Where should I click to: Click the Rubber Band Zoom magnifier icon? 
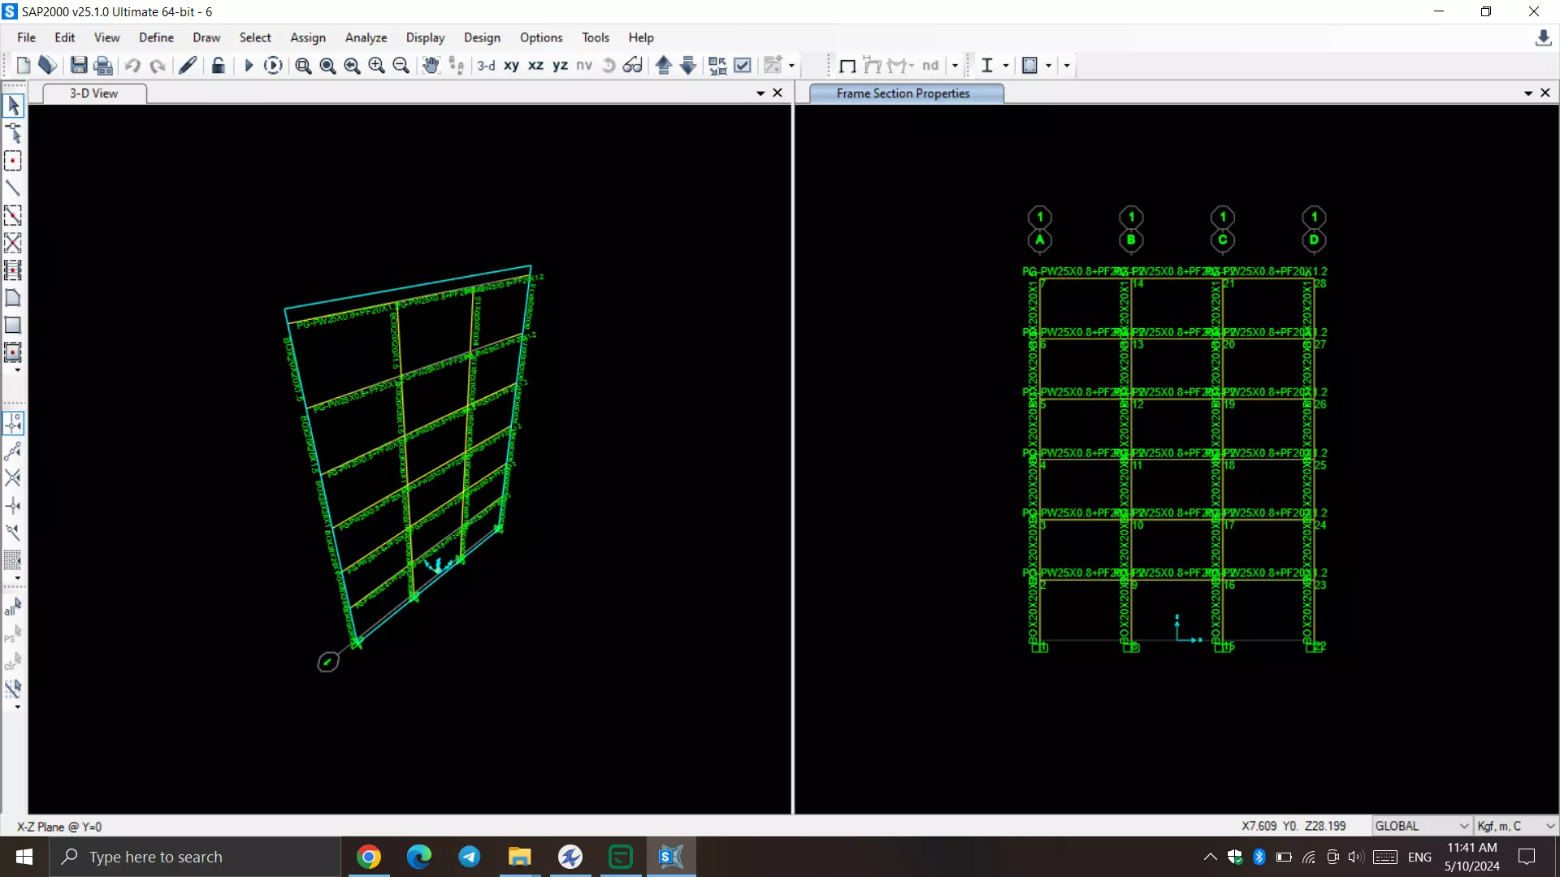click(x=303, y=66)
